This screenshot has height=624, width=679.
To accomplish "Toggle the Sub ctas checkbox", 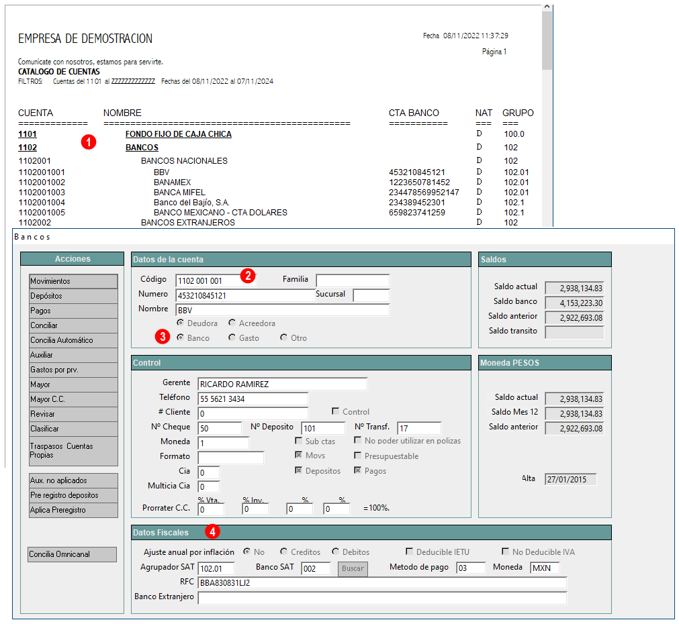I will point(298,441).
